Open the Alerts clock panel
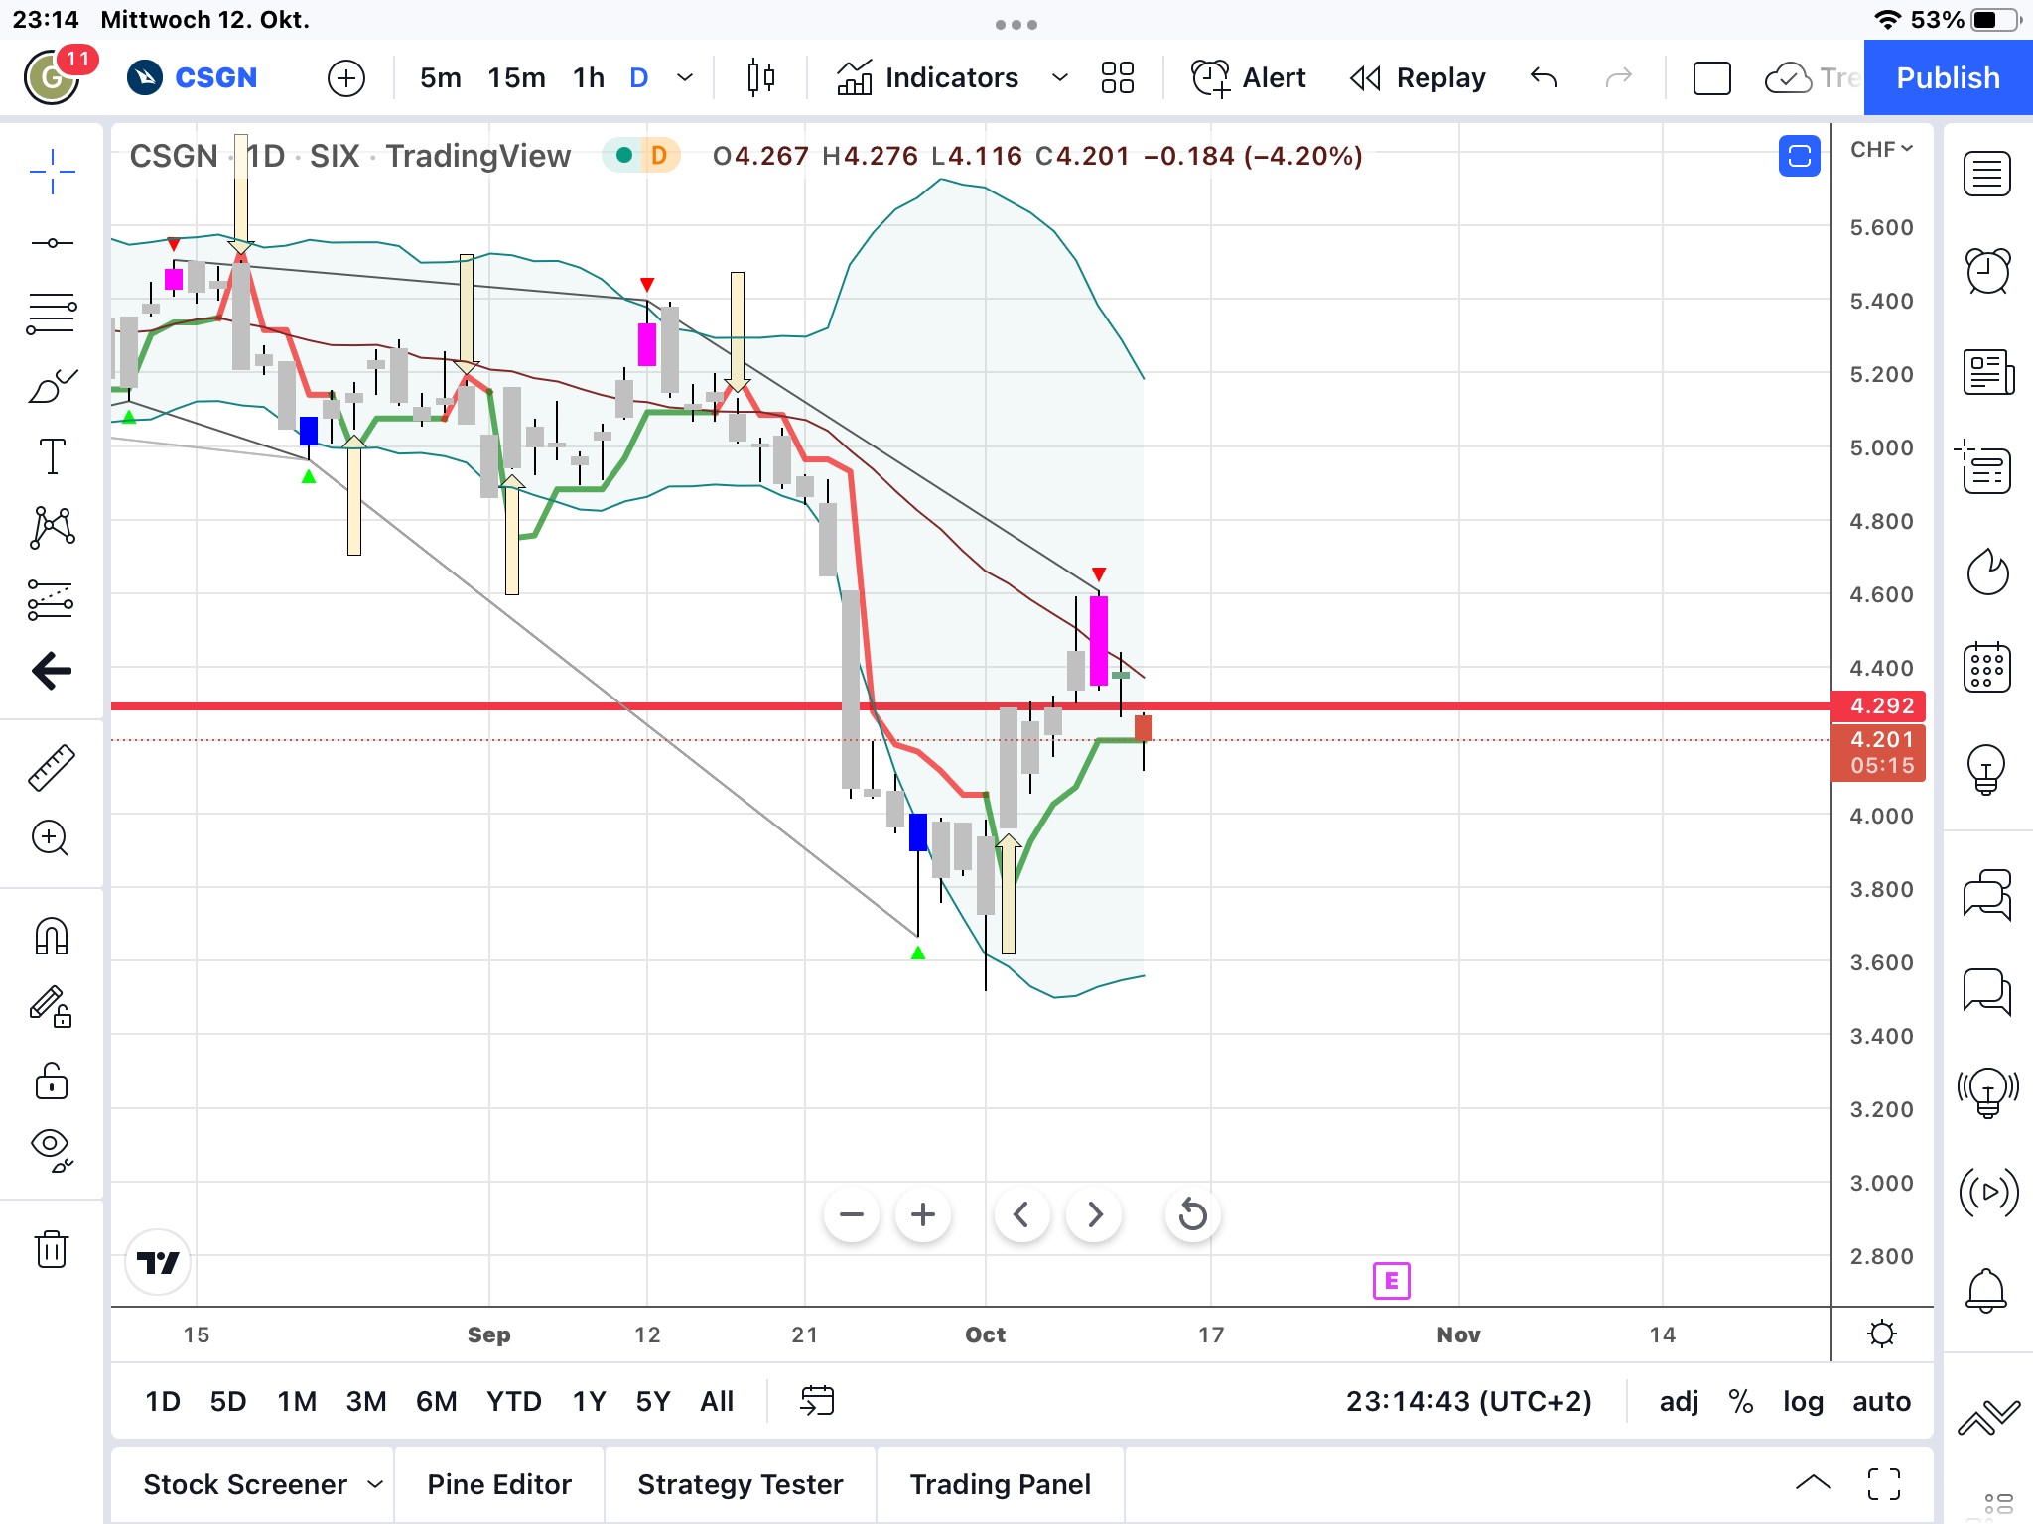The image size is (2033, 1524). [1987, 271]
